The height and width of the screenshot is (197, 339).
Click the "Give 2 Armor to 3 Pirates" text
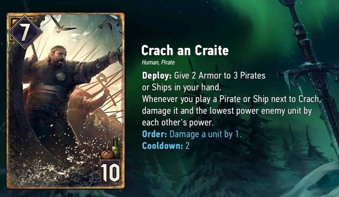[220, 76]
